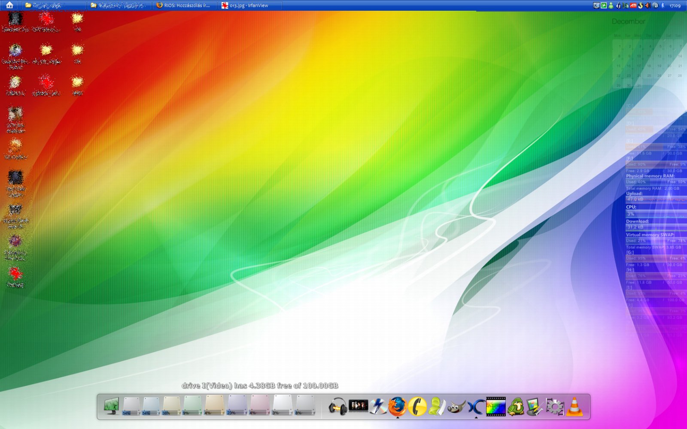687x429 pixels.
Task: Open the green bird application in dock
Action: point(516,407)
